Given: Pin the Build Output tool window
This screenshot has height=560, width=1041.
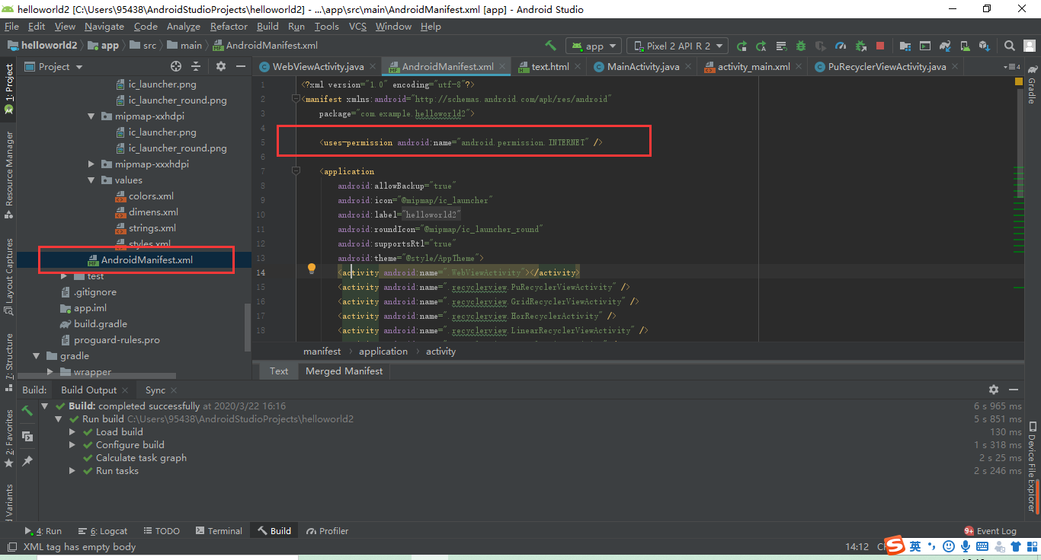Looking at the screenshot, I should click(x=27, y=460).
